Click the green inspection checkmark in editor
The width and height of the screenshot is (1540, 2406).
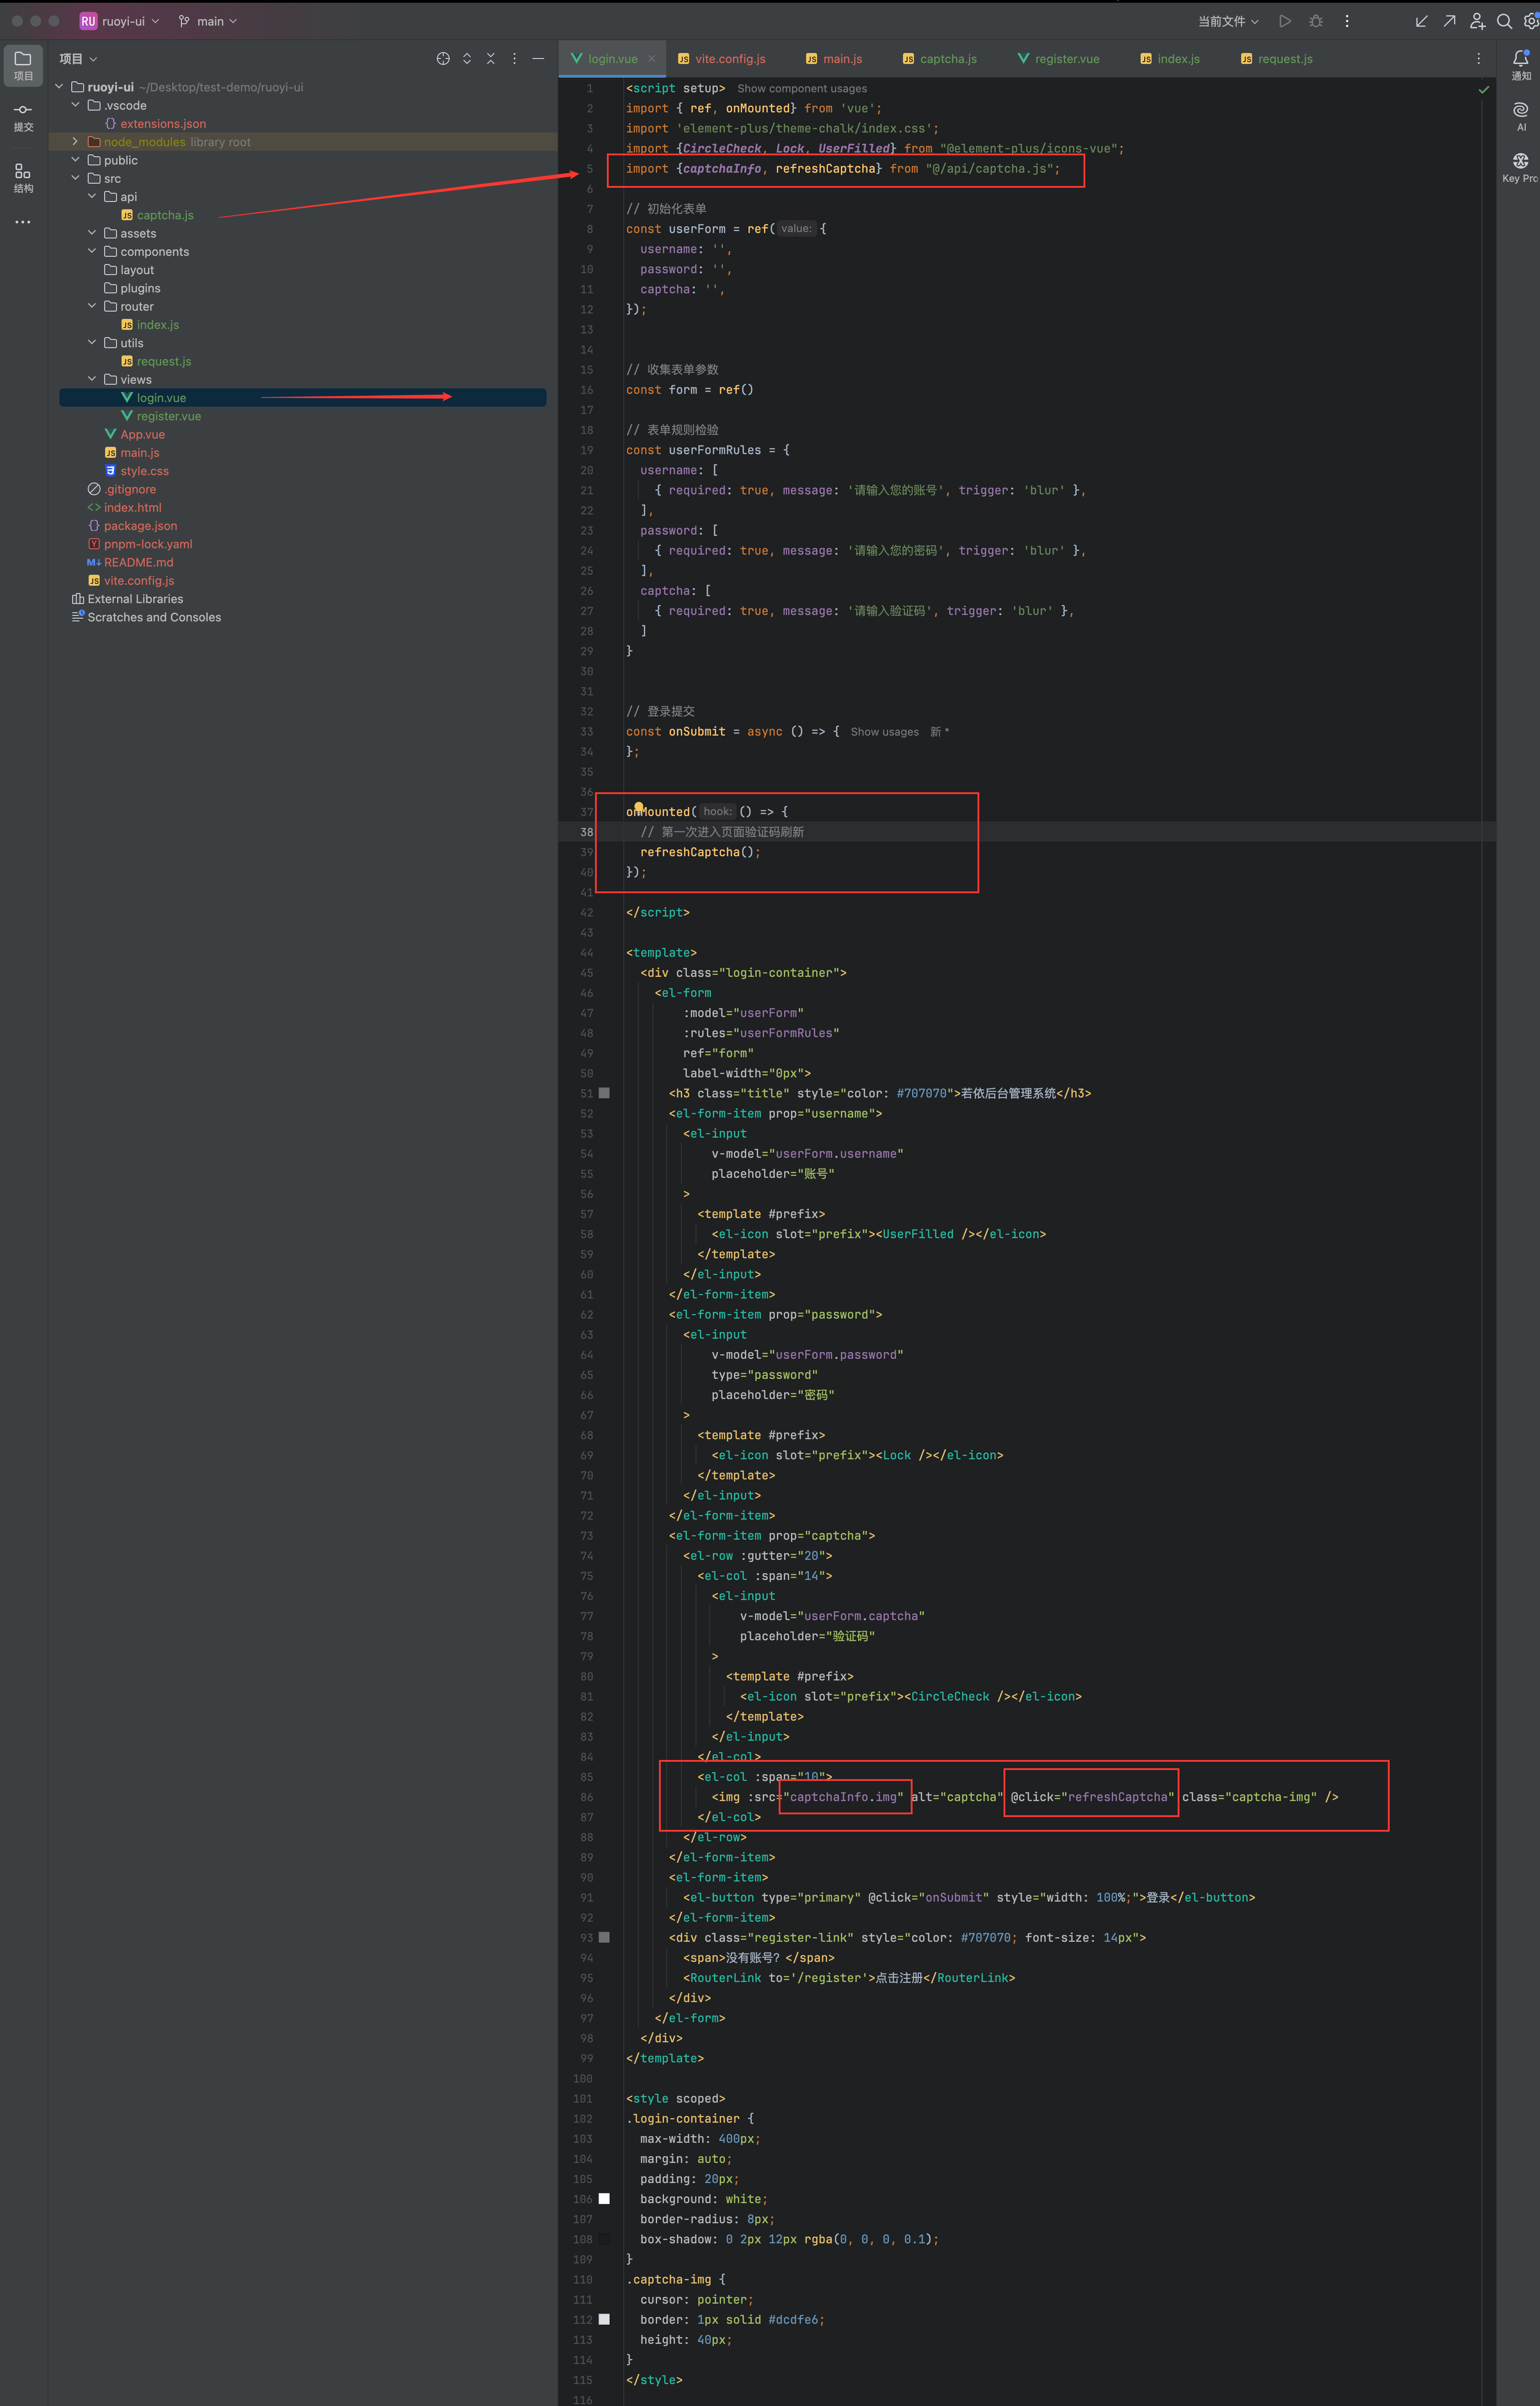[1484, 89]
